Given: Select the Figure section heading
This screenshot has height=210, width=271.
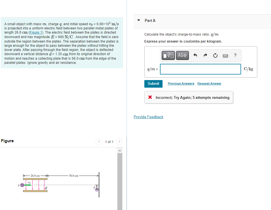Looking at the screenshot, I should click(7, 141).
